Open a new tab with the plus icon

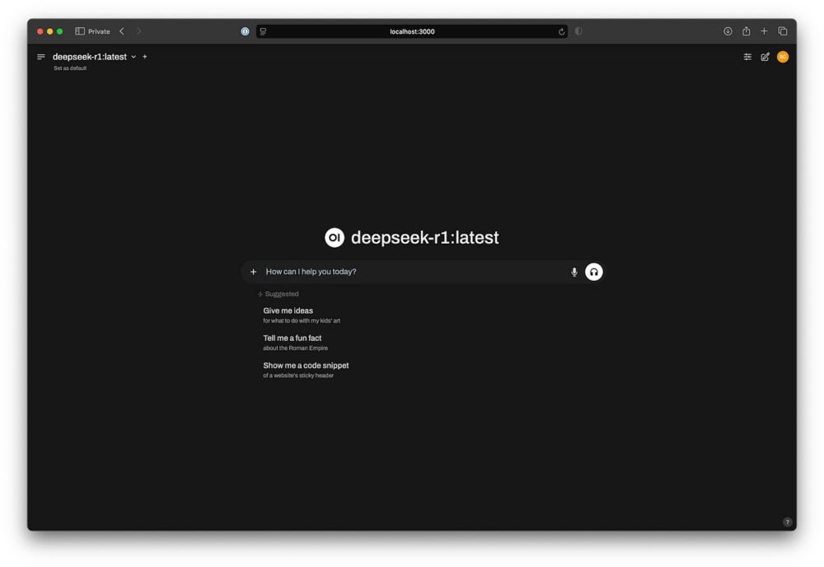764,31
